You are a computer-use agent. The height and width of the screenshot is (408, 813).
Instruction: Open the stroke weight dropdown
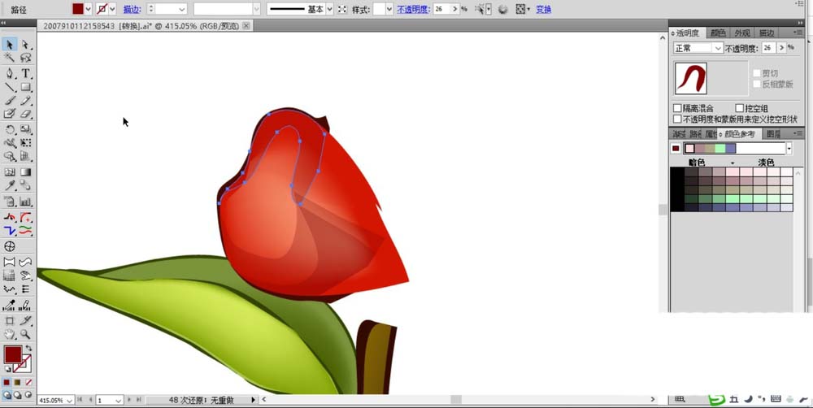[x=182, y=9]
